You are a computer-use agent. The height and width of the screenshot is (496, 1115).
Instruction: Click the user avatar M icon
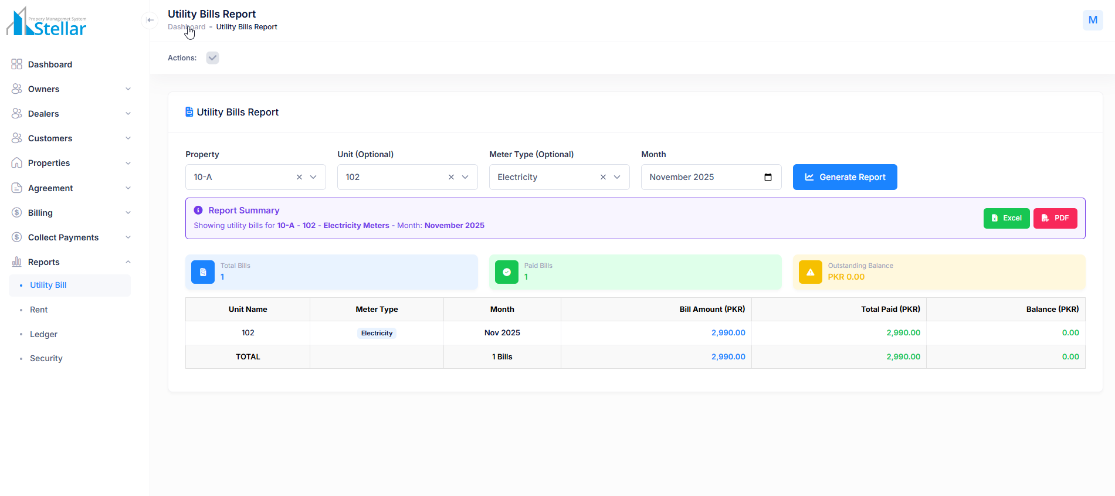1092,20
